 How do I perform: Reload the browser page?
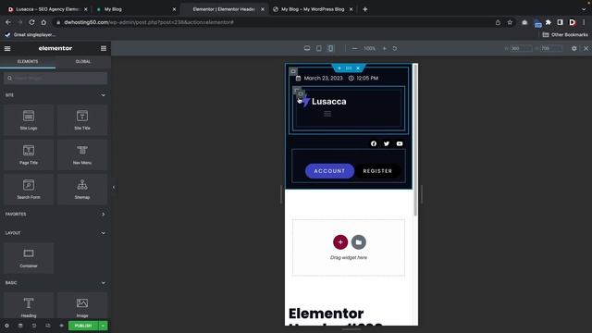click(x=31, y=22)
